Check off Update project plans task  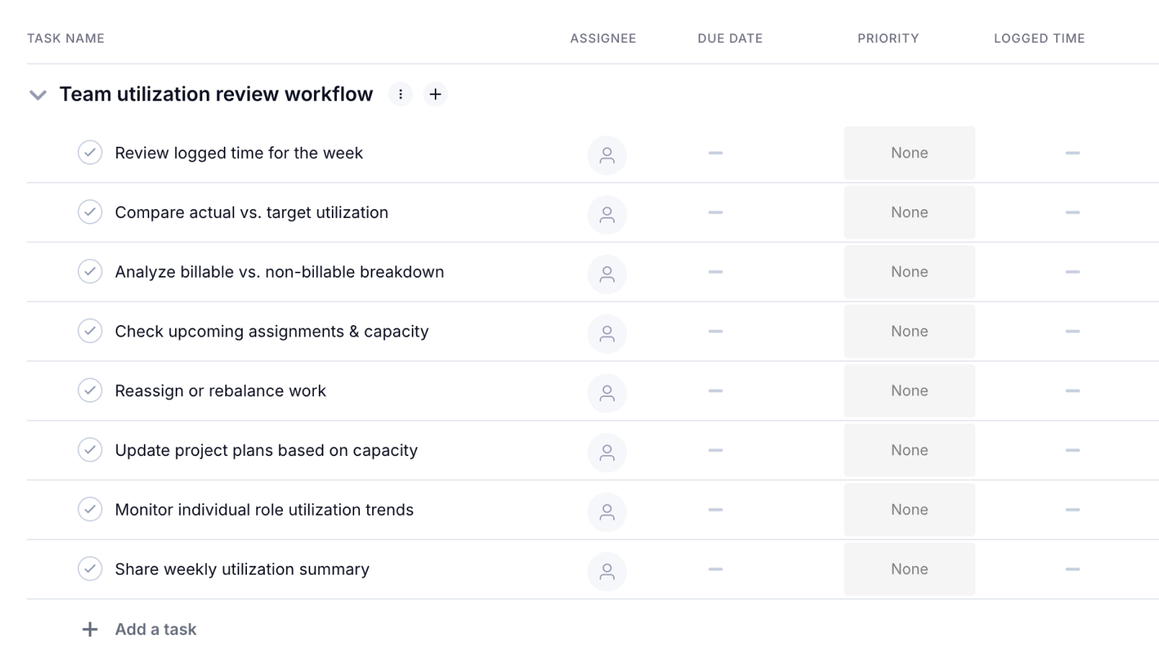90,450
